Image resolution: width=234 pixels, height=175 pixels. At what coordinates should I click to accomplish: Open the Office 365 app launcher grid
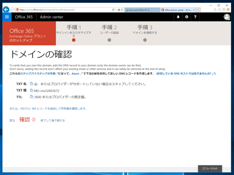tap(7, 17)
